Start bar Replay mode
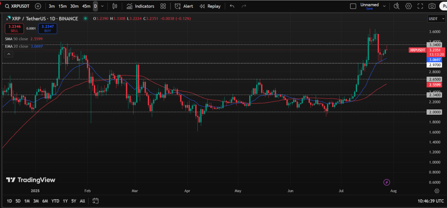The image size is (447, 208). 210,6
